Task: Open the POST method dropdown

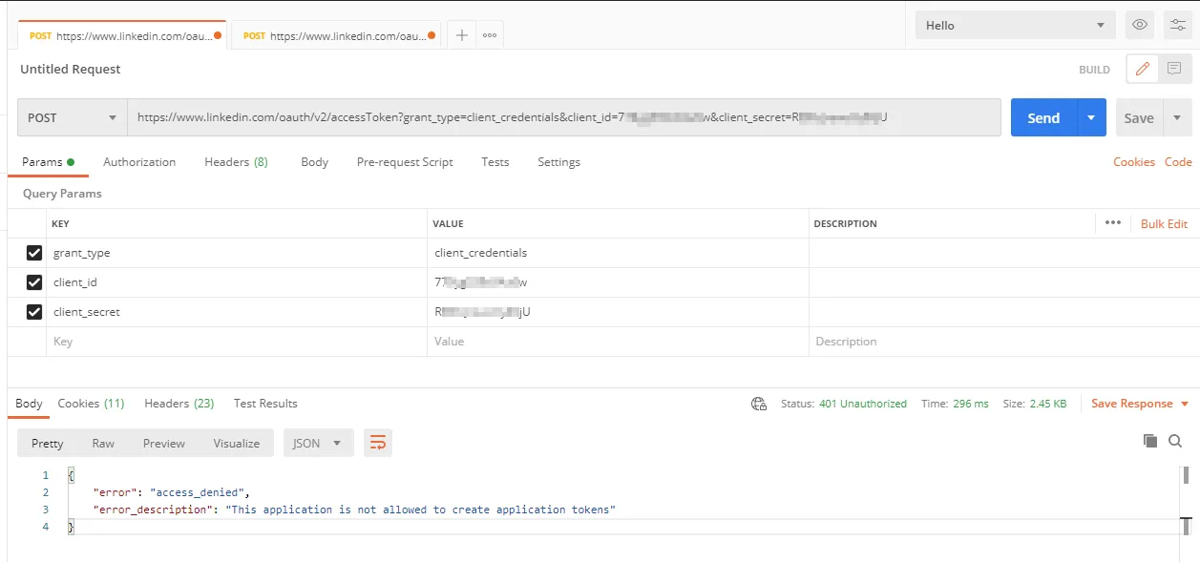Action: coord(72,117)
